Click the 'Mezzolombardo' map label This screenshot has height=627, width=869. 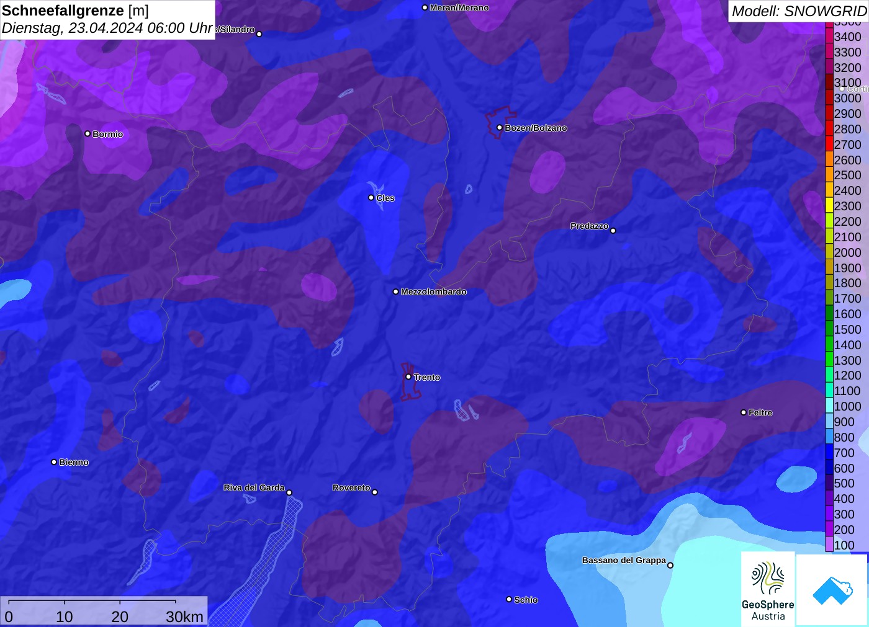tap(433, 291)
